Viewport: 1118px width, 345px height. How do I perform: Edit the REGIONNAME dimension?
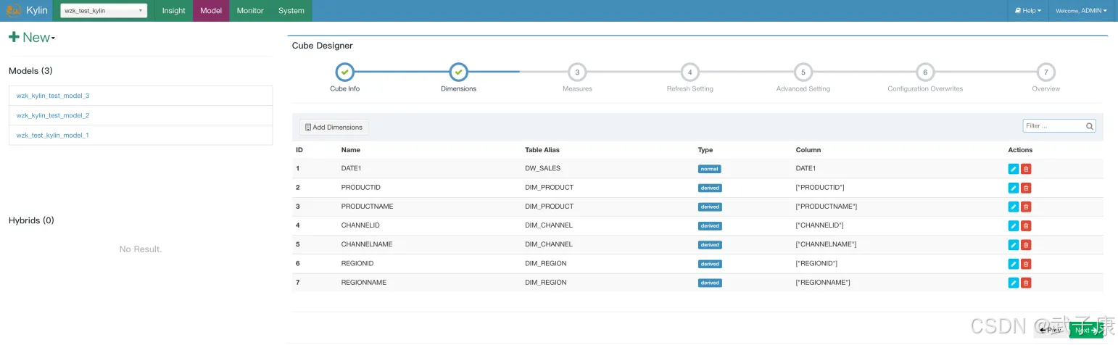[x=1013, y=283]
